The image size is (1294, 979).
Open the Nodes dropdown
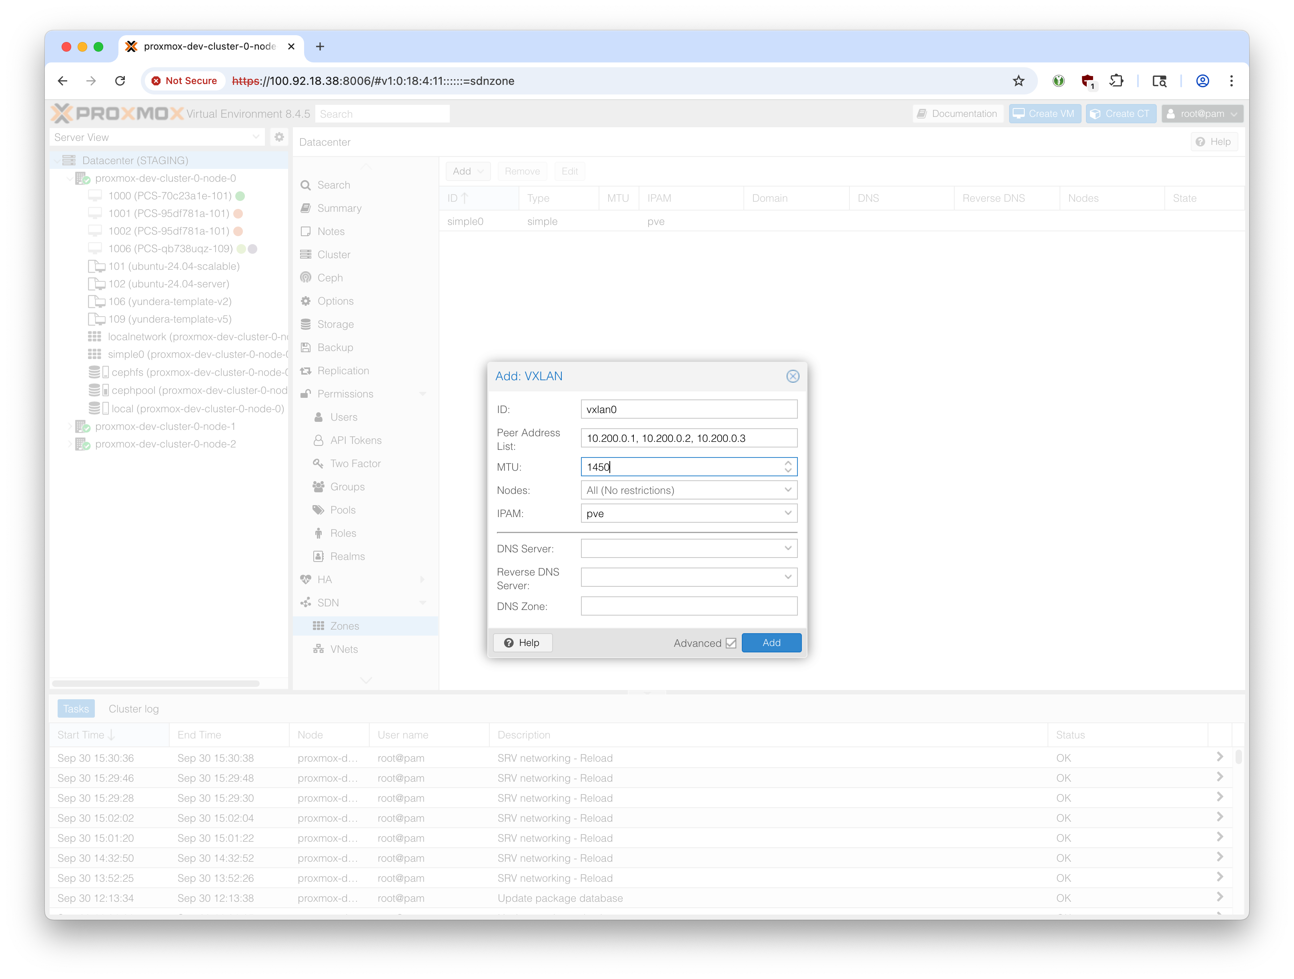click(x=787, y=490)
